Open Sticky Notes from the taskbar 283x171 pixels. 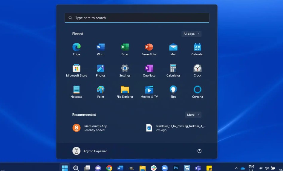[209, 168]
